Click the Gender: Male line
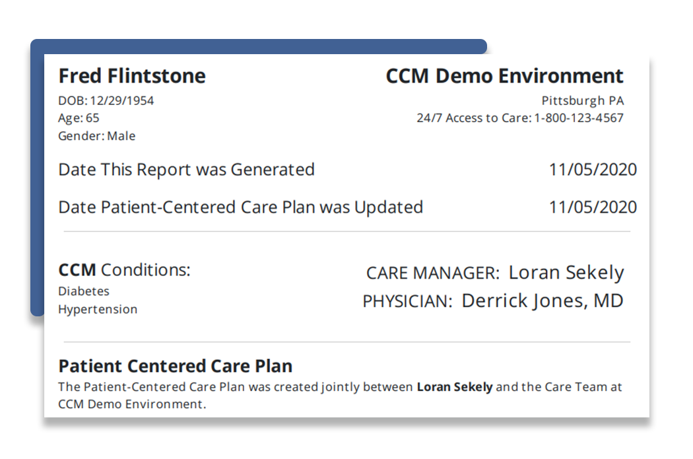 click(97, 136)
